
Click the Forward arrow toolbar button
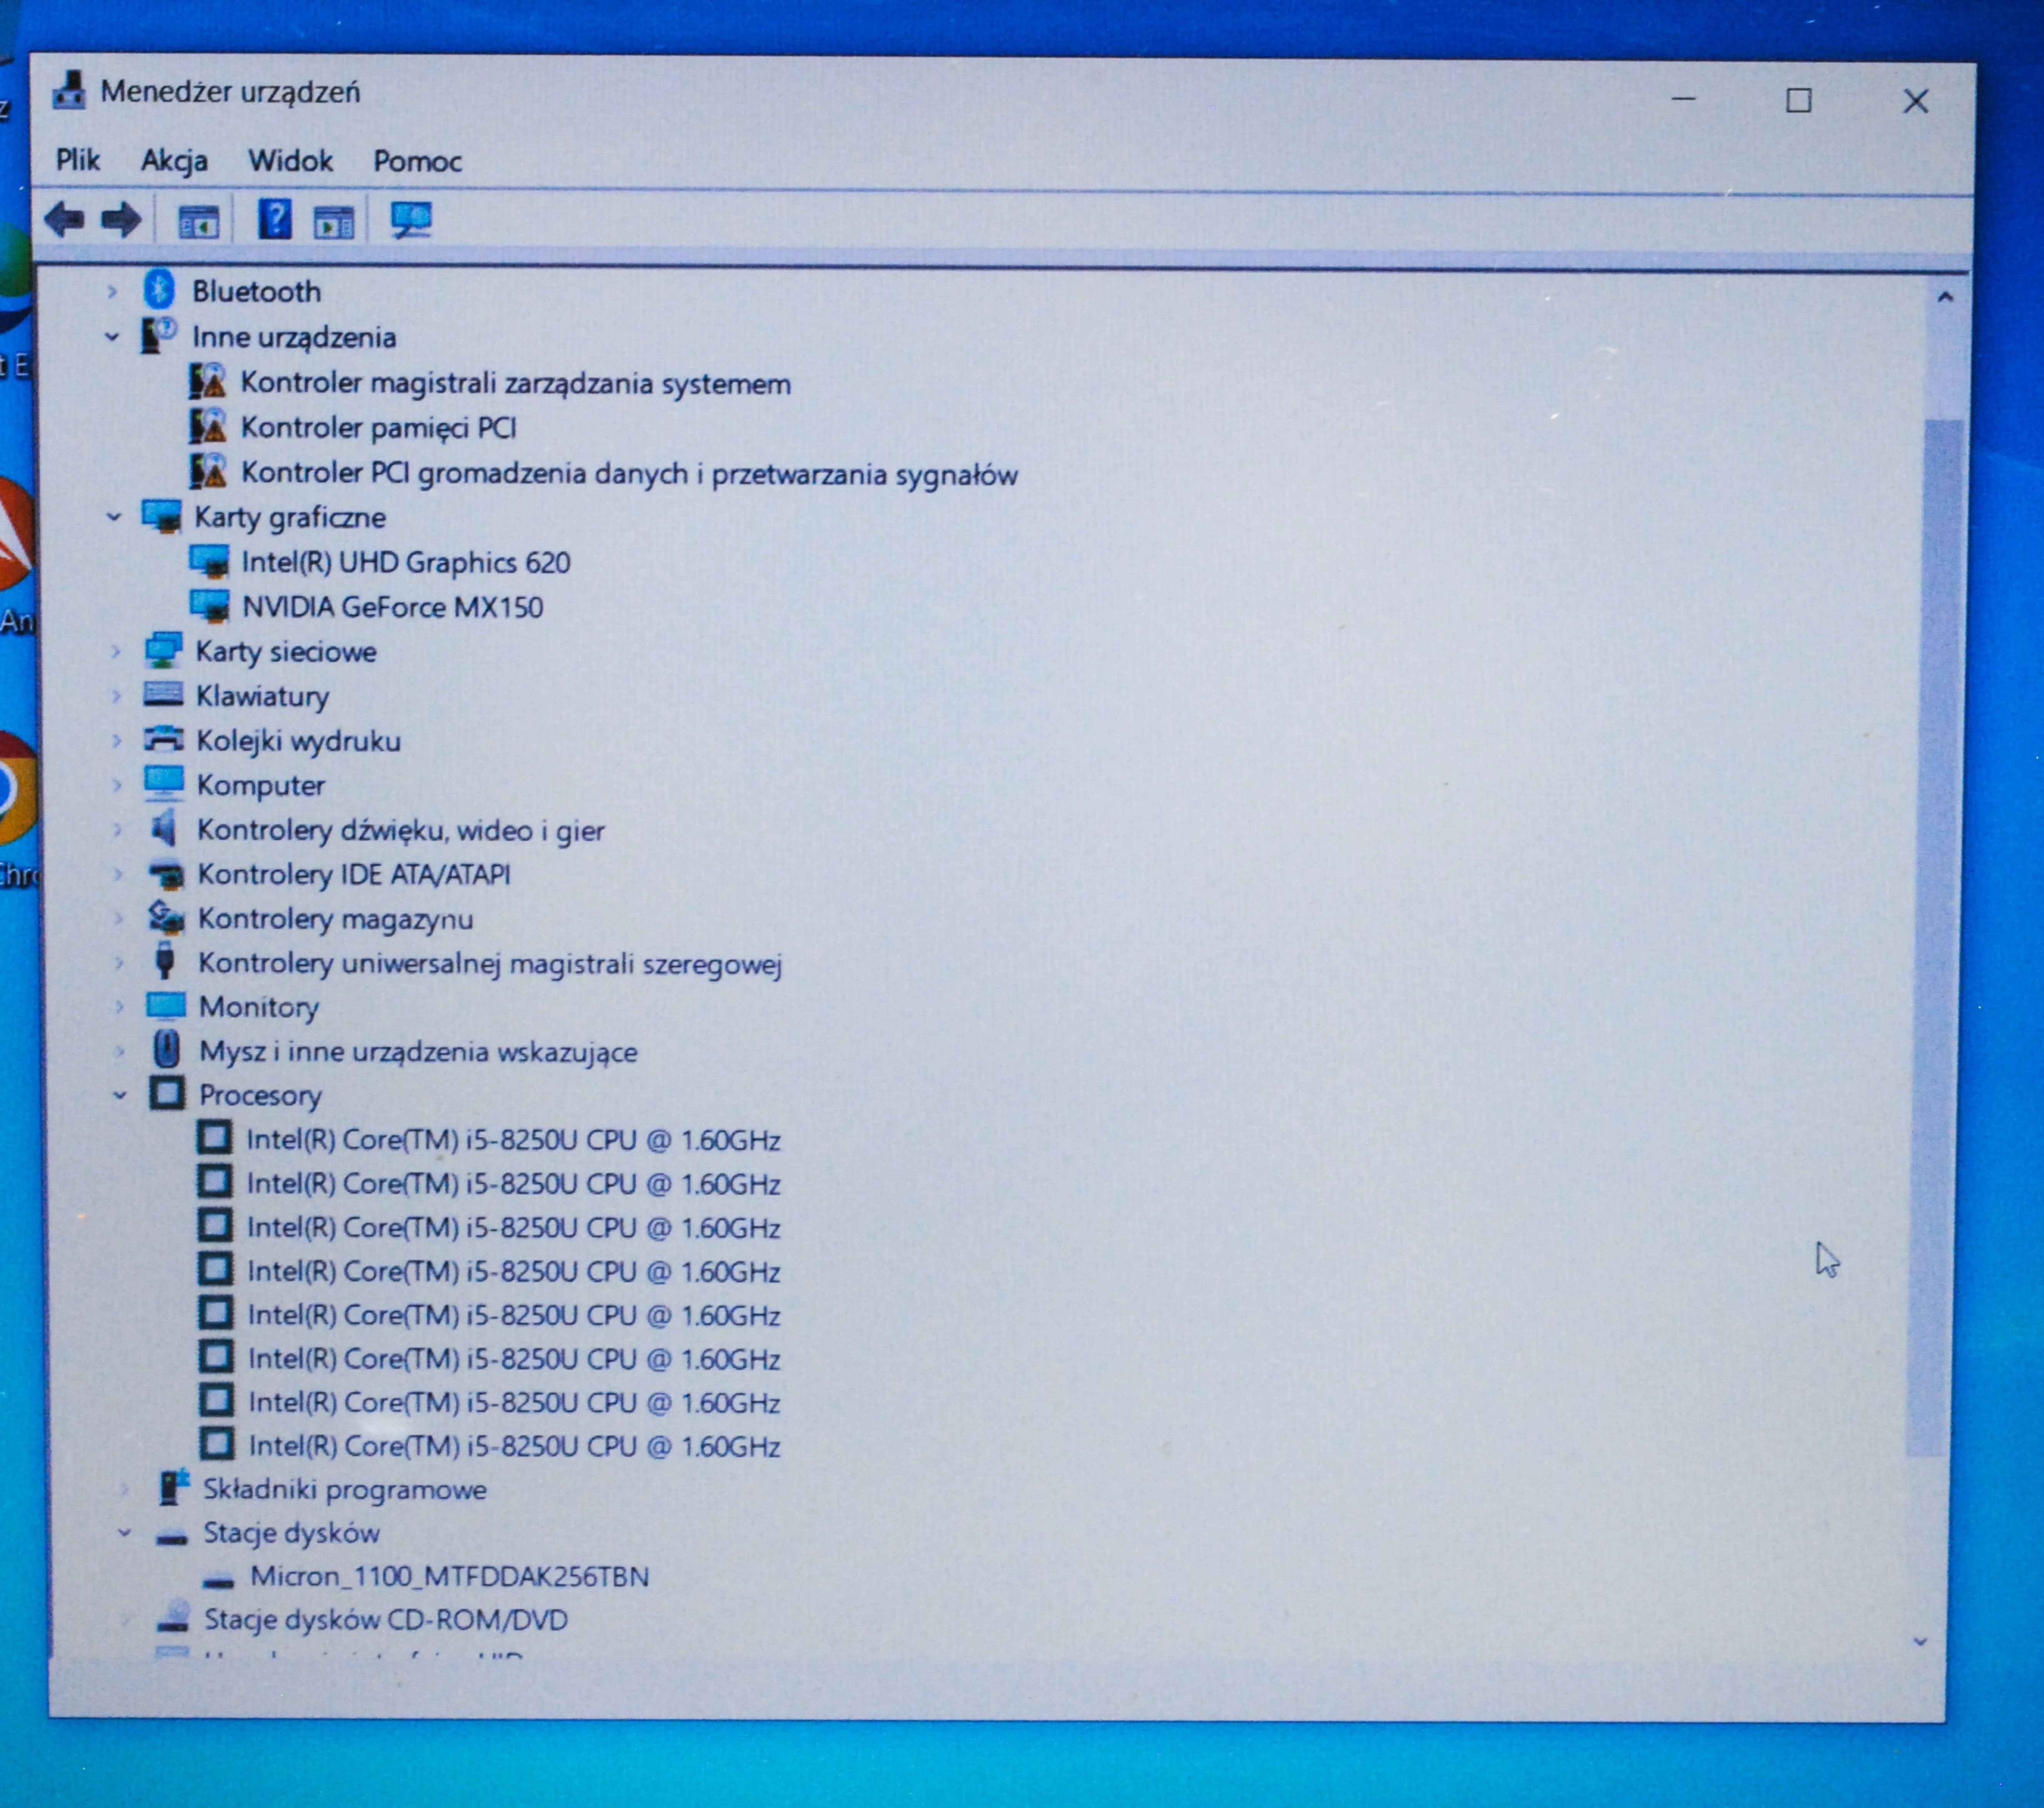click(x=122, y=219)
